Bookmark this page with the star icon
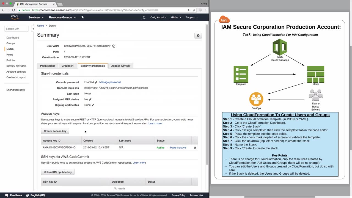 [x=194, y=10]
